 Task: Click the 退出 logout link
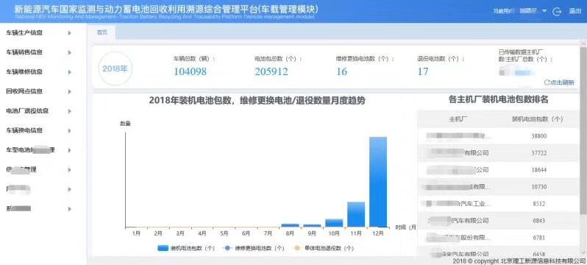575,12
